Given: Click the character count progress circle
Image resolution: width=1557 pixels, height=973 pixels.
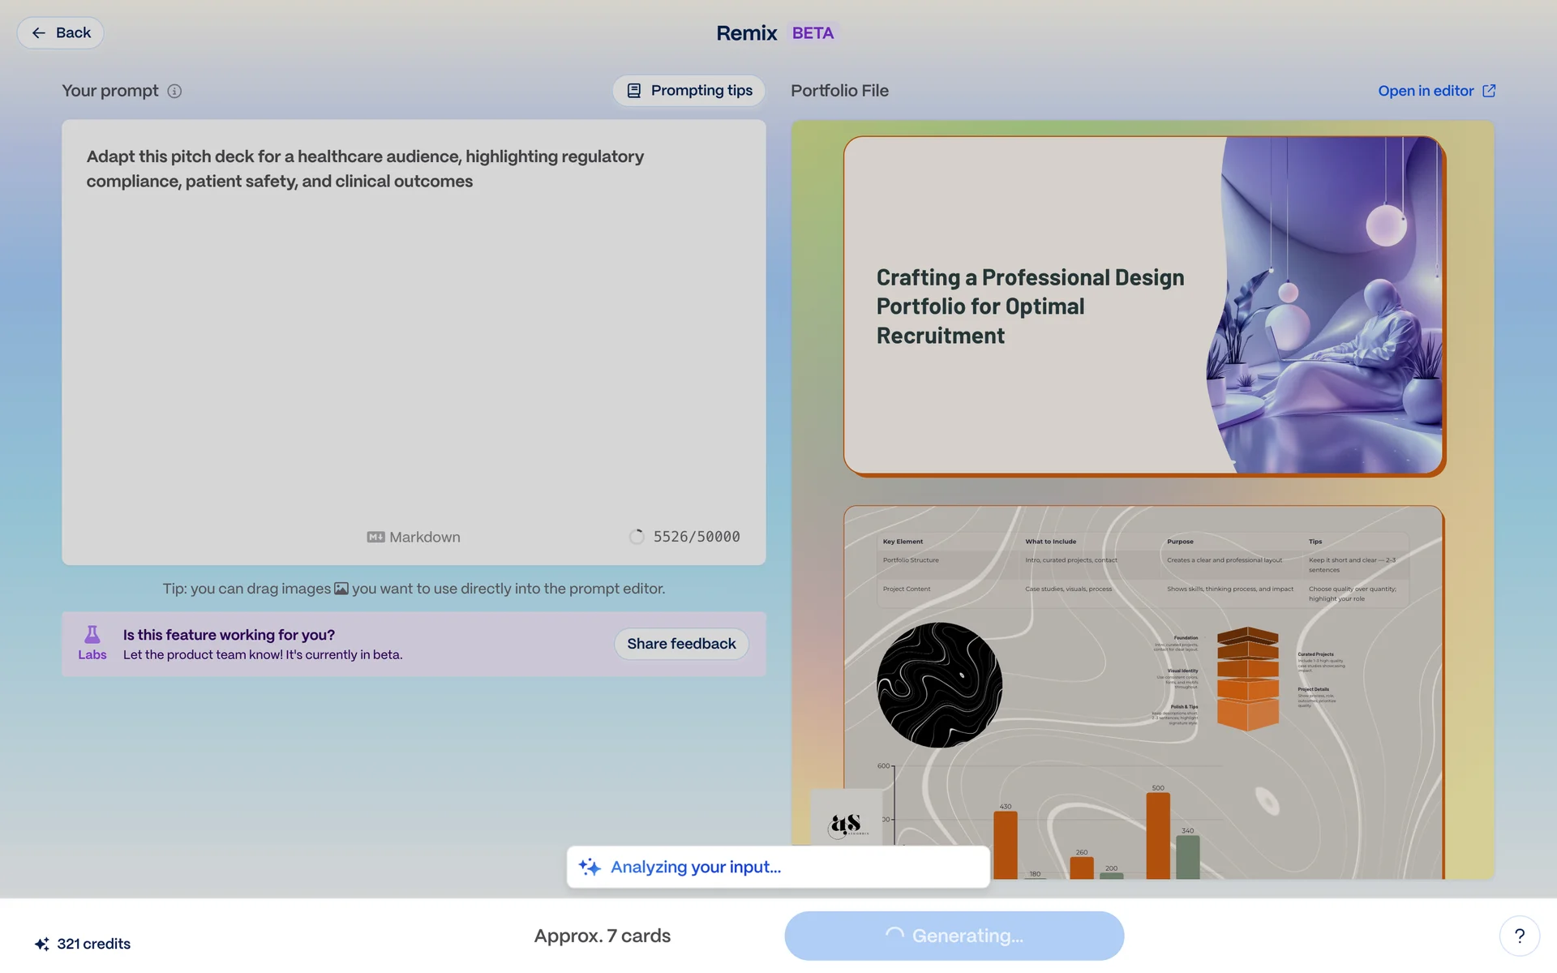Looking at the screenshot, I should point(637,537).
